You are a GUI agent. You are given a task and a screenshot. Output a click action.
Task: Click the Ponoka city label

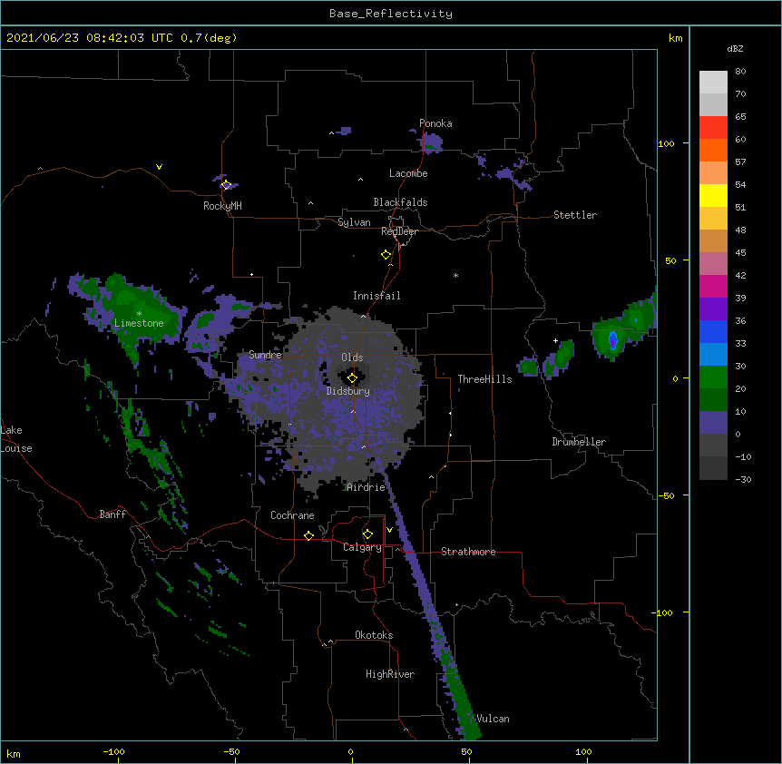click(435, 123)
